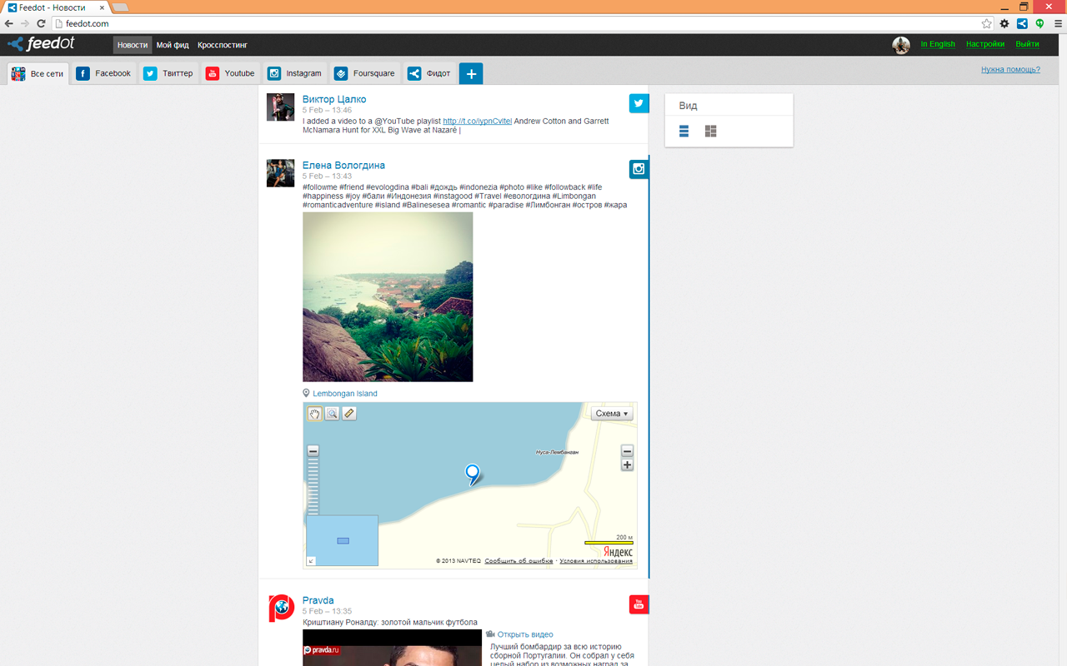Log out with Выйти link
The height and width of the screenshot is (666, 1067).
coord(1027,44)
